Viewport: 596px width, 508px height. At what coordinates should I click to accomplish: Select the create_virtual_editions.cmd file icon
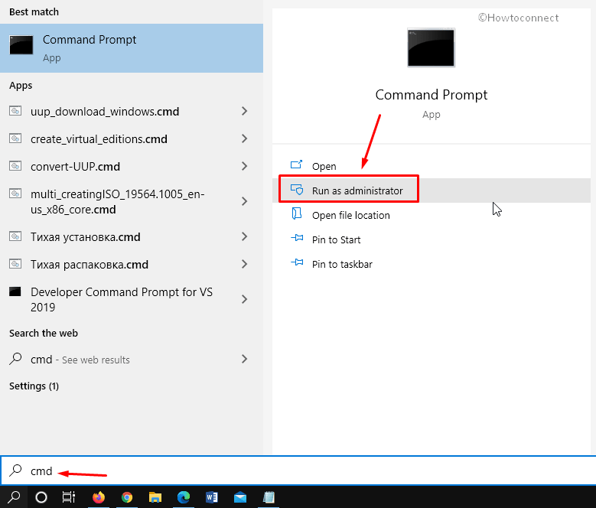click(x=15, y=138)
